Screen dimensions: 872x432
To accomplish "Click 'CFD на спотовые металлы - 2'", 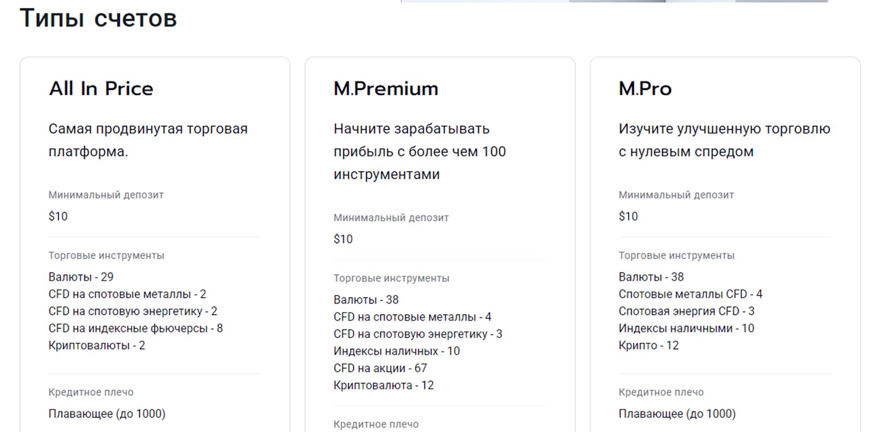I will [128, 294].
